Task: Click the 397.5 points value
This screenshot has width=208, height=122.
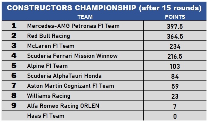Action: click(175, 27)
